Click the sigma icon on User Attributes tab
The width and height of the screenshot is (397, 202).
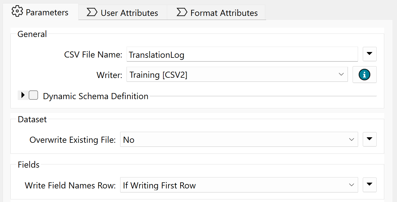click(x=92, y=12)
